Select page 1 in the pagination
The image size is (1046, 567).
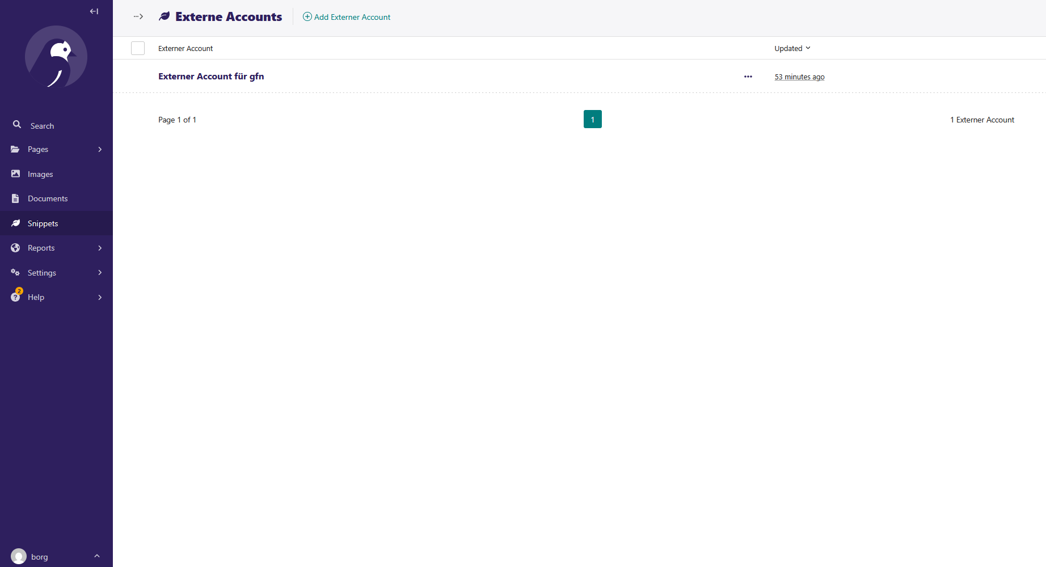[592, 119]
